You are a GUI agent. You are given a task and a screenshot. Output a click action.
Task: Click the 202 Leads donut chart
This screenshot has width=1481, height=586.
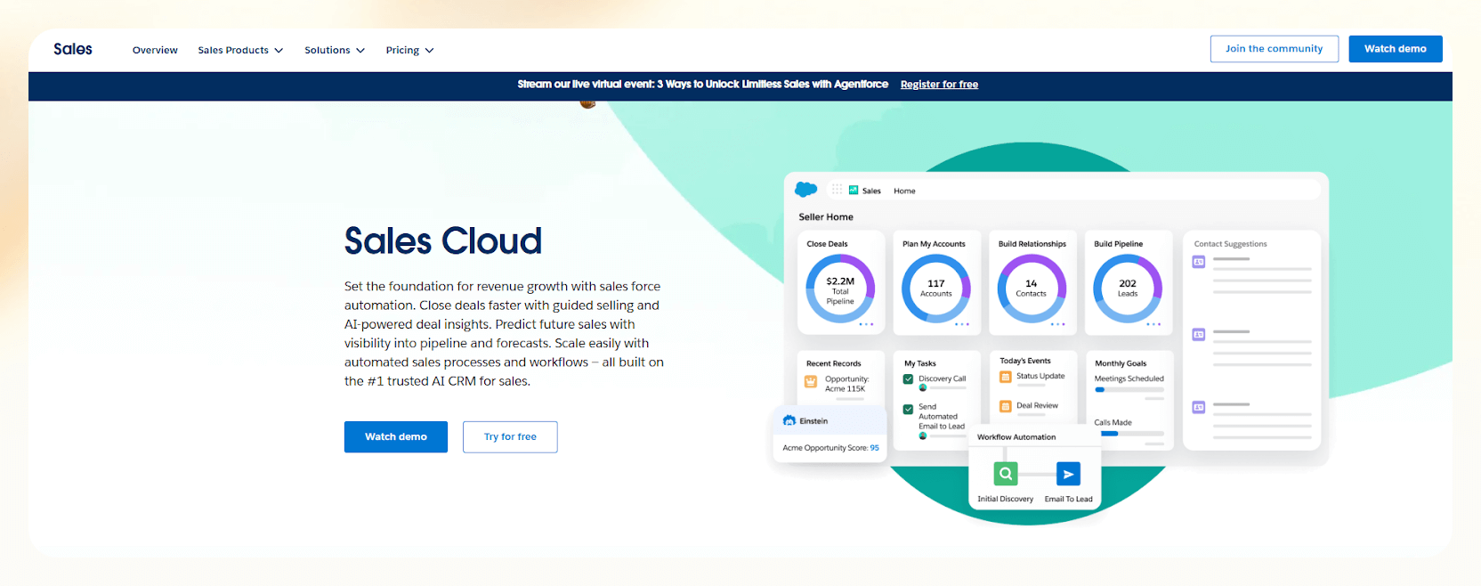[1128, 289]
